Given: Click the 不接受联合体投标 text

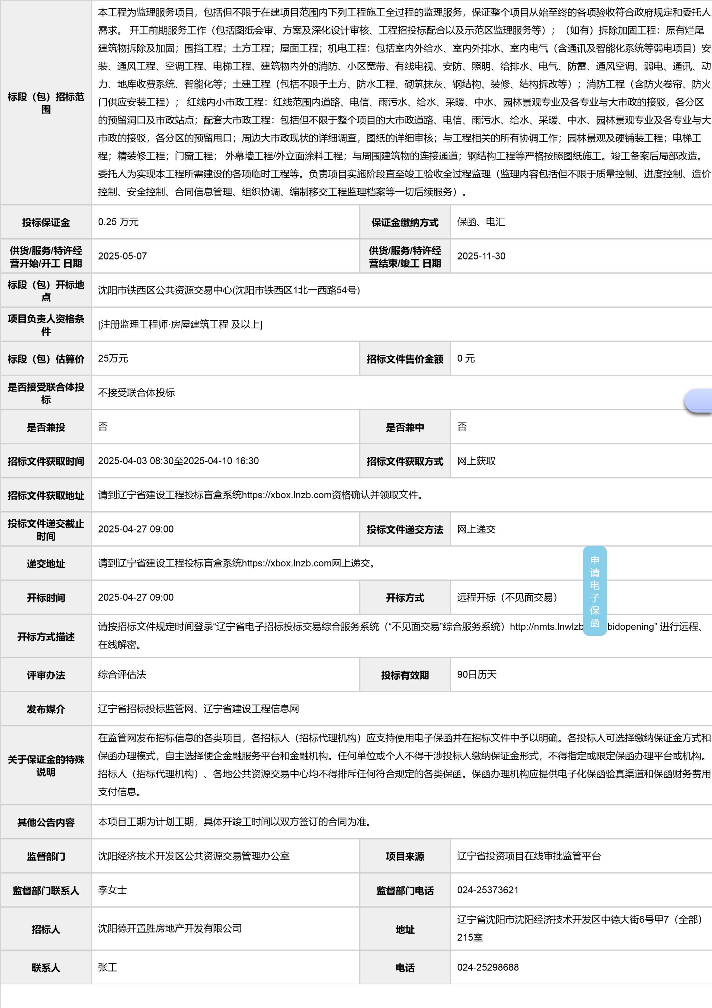Looking at the screenshot, I should (x=136, y=392).
